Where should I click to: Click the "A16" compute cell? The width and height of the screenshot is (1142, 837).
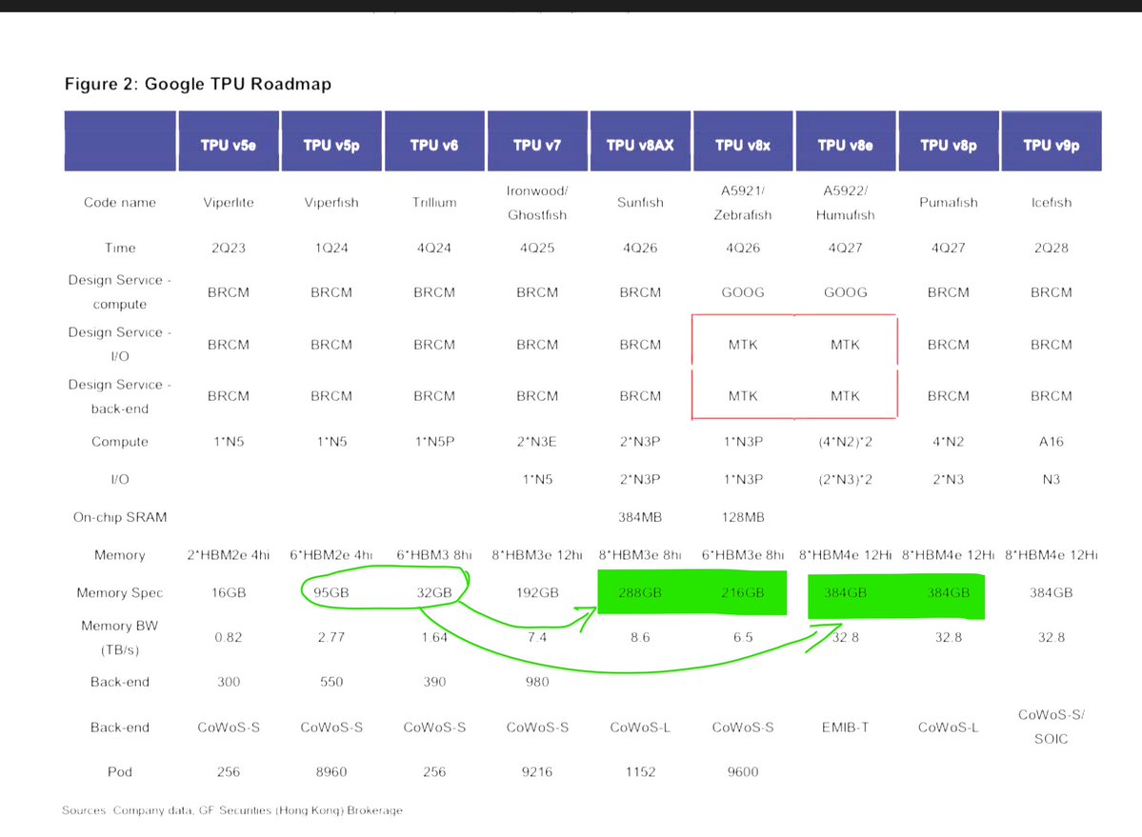(1051, 441)
